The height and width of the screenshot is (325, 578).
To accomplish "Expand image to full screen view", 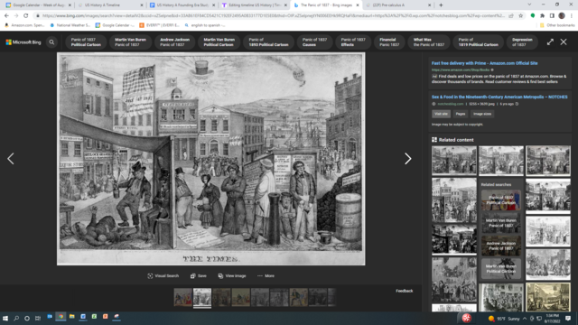I will point(550,42).
